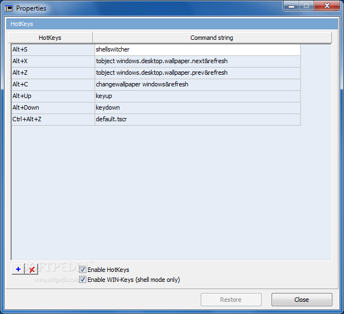Click the Close button
Image resolution: width=344 pixels, height=314 pixels.
[x=301, y=300]
